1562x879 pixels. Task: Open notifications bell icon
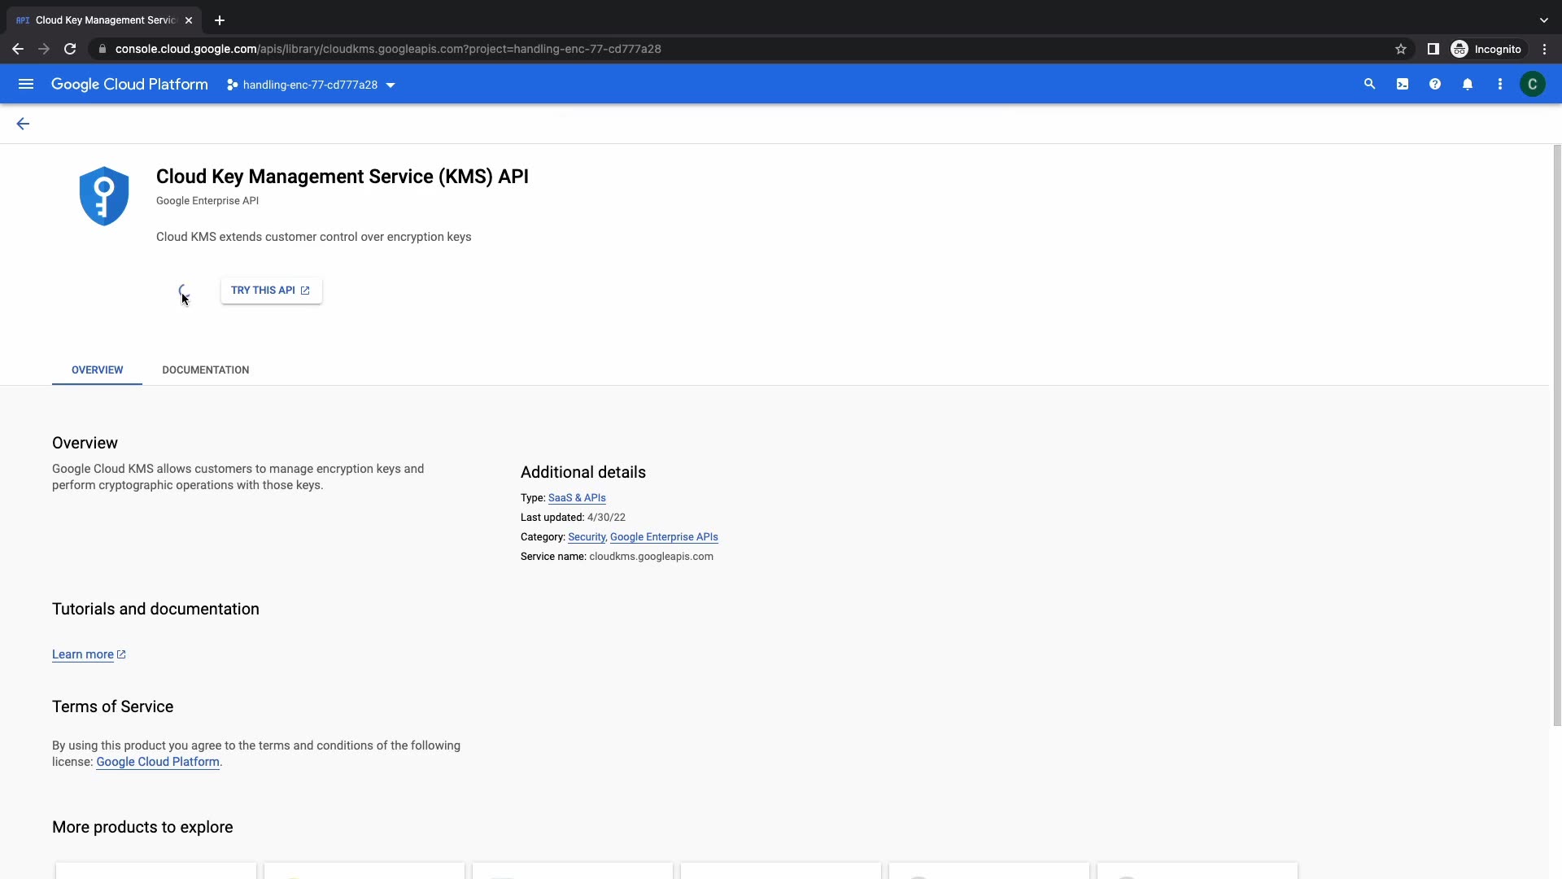[x=1468, y=85]
